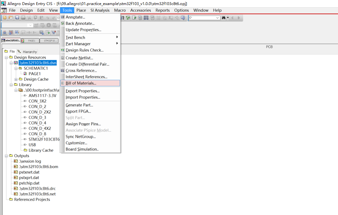Select STM32F103C8T6 library part

pos(44,139)
